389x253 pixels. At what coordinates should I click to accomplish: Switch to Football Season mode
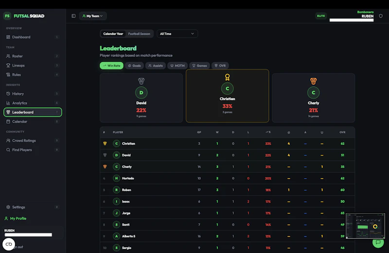pyautogui.click(x=139, y=34)
